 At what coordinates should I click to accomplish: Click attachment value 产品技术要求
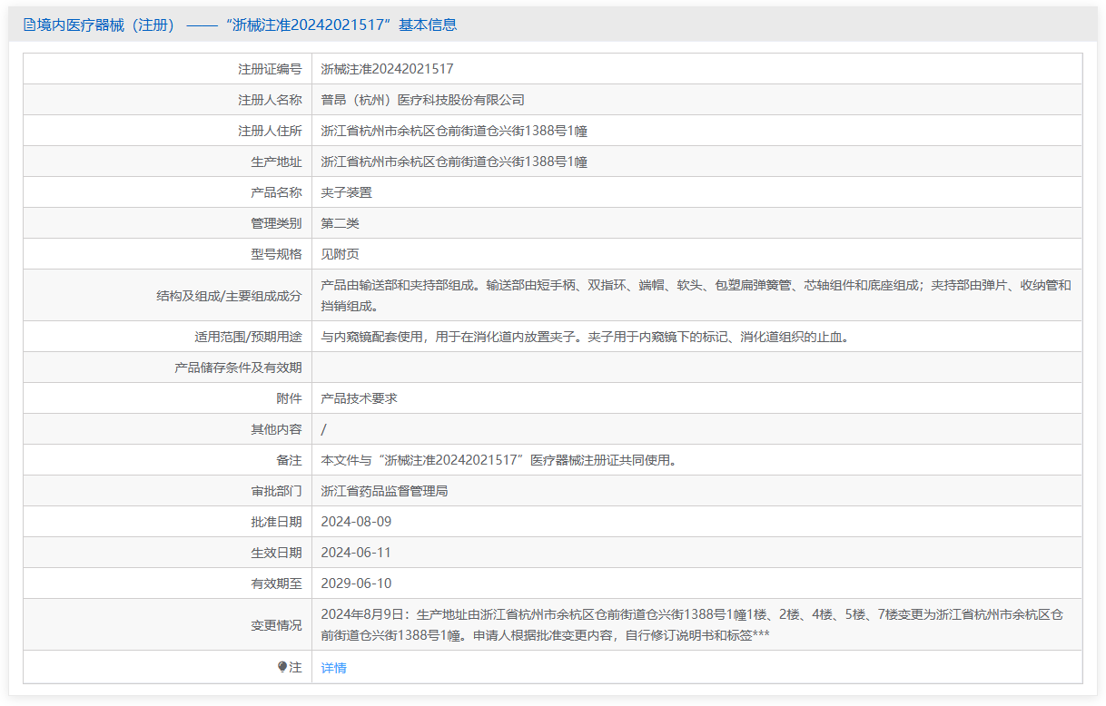360,398
